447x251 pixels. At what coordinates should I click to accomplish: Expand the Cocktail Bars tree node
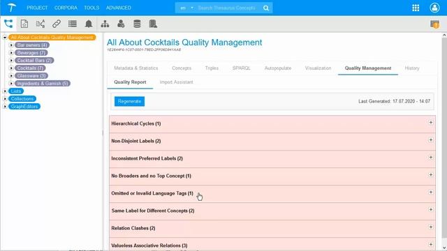point(11,61)
